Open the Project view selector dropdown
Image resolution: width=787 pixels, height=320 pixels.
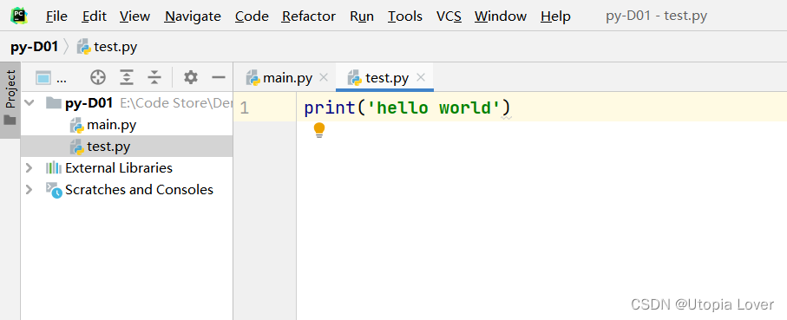(x=51, y=78)
